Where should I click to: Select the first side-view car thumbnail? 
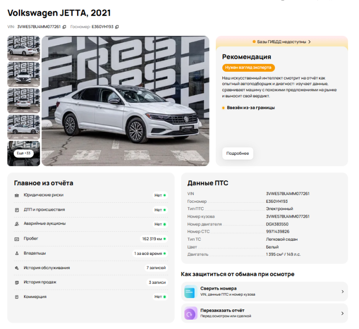coord(24,48)
